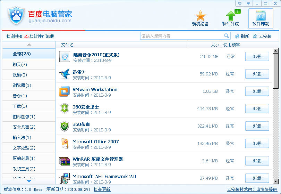Uninstall 迅雷7 with 卸载 button
This screenshot has width=281, height=194.
click(257, 74)
